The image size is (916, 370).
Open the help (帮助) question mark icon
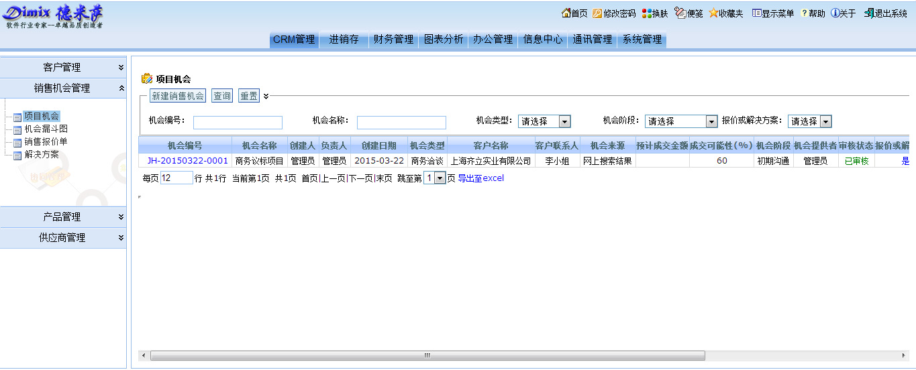[804, 13]
